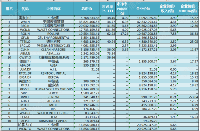The height and width of the screenshot is (131, 200).
Task: Select the 市盈率 PE TTM header cell
Action: pos(108,9)
